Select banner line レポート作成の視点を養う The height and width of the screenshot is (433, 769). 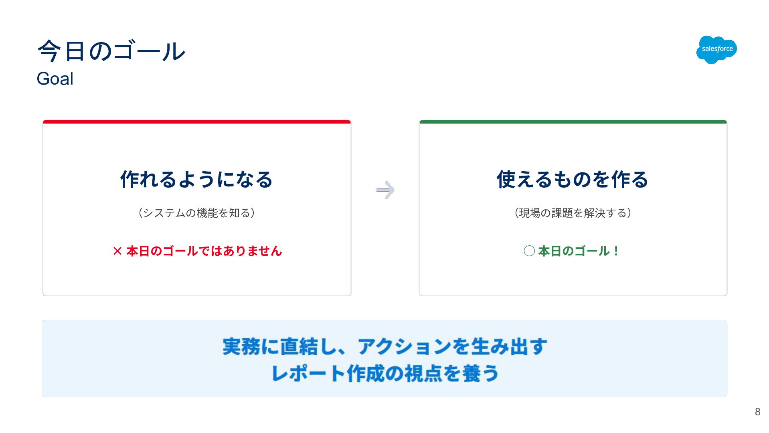tap(384, 374)
